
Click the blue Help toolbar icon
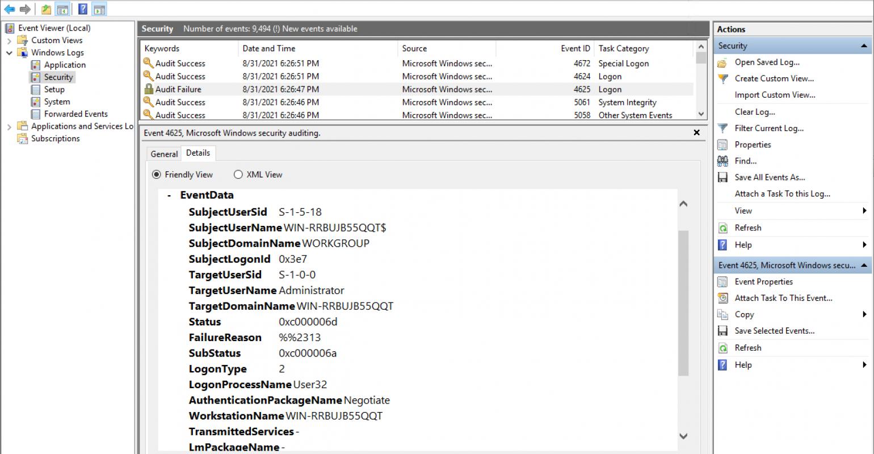(x=83, y=9)
